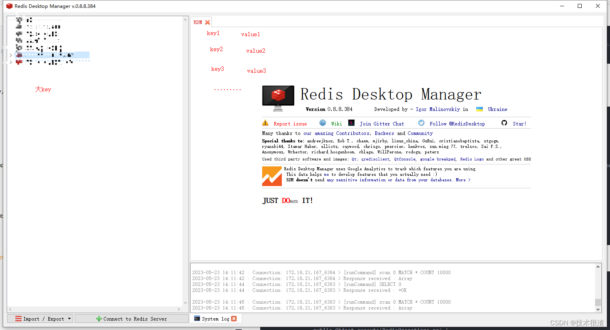Click the Import / Export button

(40, 319)
